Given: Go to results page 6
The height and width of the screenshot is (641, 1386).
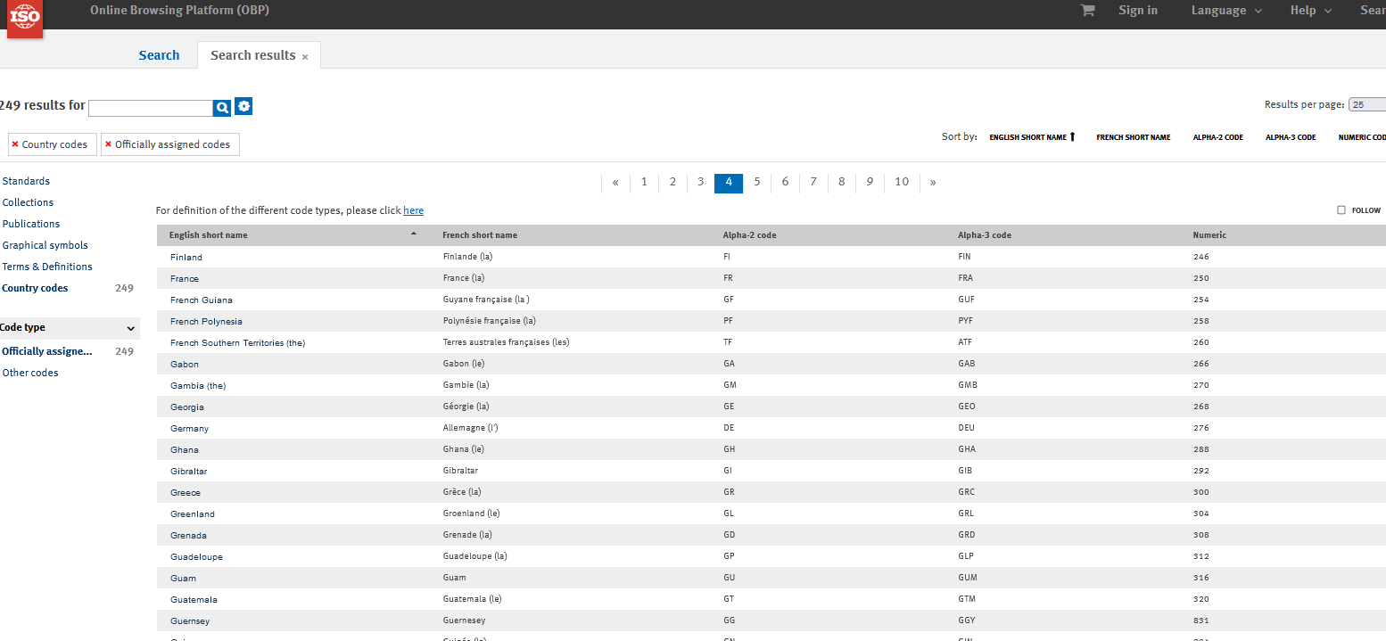Looking at the screenshot, I should (785, 182).
